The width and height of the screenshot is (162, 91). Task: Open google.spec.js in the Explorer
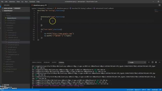tap(12, 47)
